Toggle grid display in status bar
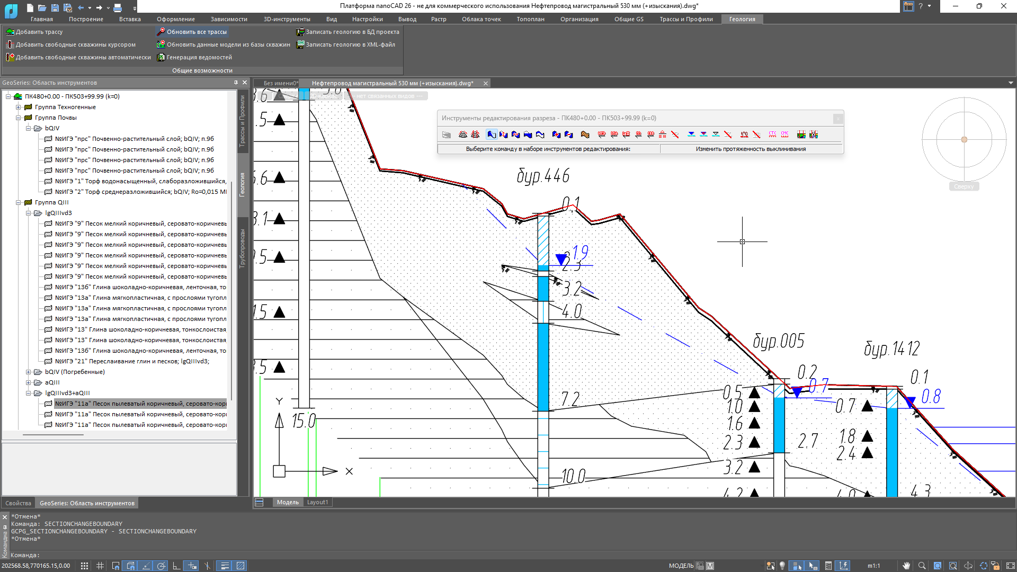The width and height of the screenshot is (1017, 572). coord(100,566)
